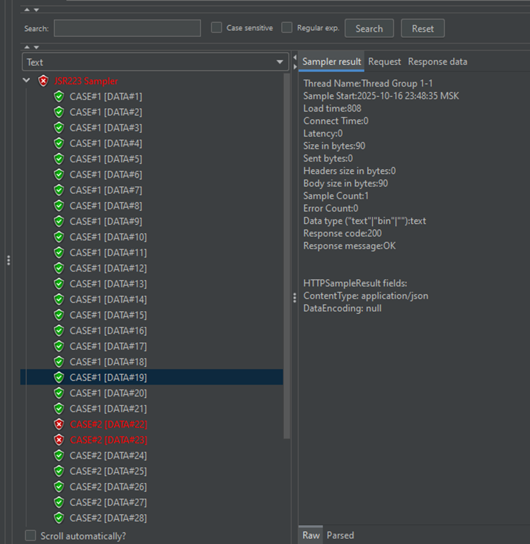Click left-pointing split pane arrow beside Sampler result
This screenshot has width=530, height=544.
point(295,57)
